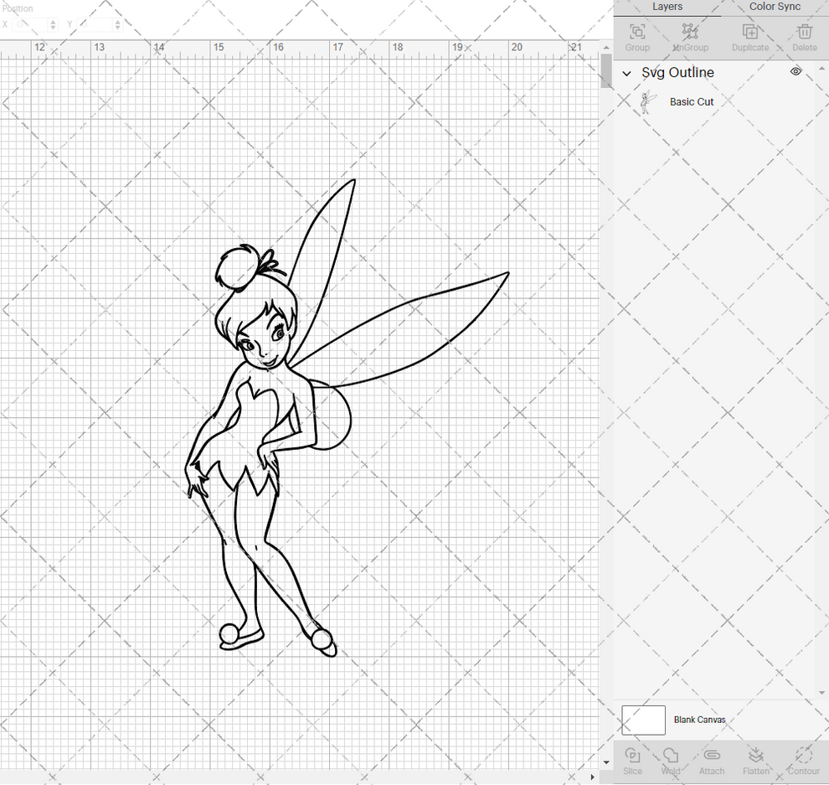Switch to the Color Sync tab

pos(774,7)
